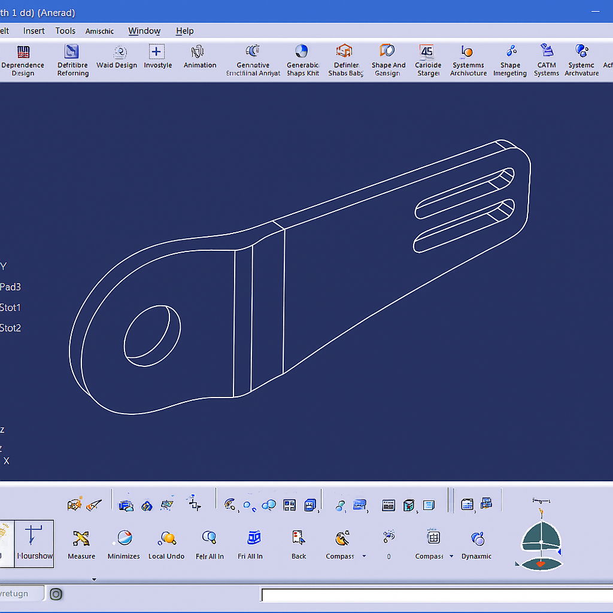Click Compass grid icon next to Dynaxmic
The image size is (613, 613).
[x=433, y=537]
